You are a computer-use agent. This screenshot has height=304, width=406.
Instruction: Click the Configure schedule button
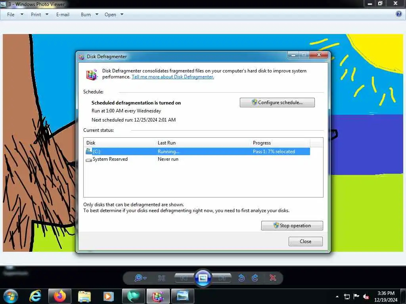(277, 103)
